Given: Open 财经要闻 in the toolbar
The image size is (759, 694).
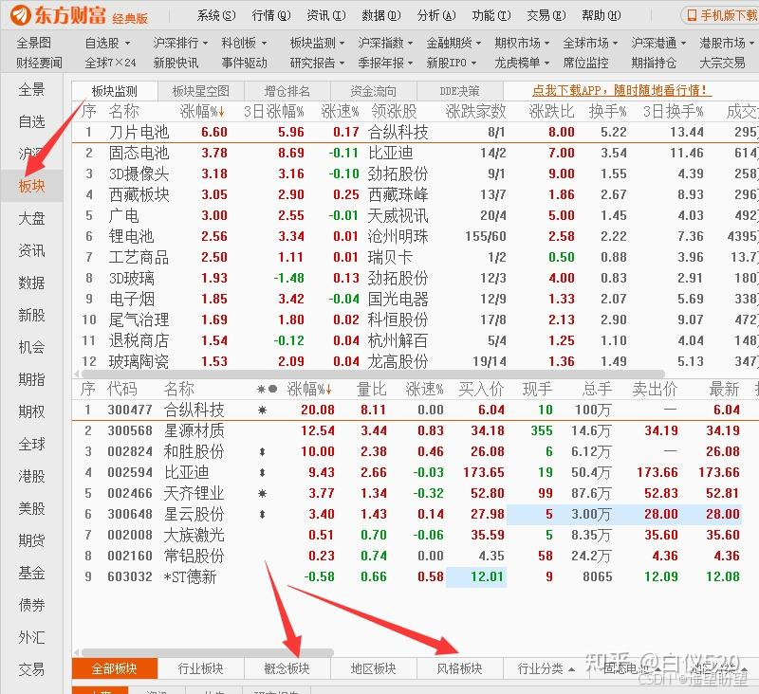Looking at the screenshot, I should (x=39, y=63).
